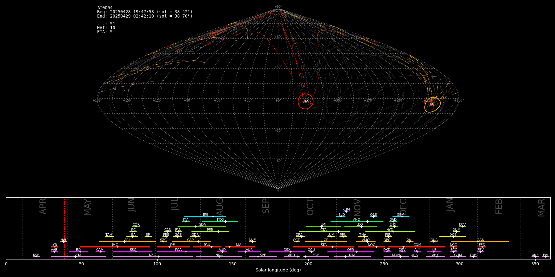This screenshot has width=555, height=277.
Task: Click the SDA shower bar label
Action: [203, 225]
